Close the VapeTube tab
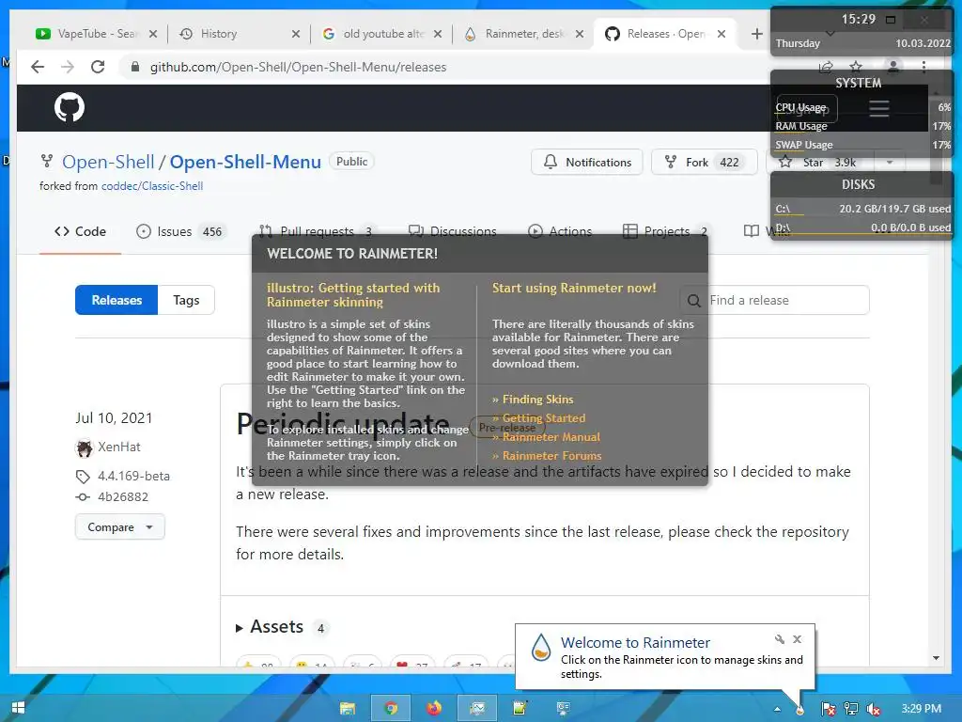This screenshot has width=962, height=722. coord(153,34)
